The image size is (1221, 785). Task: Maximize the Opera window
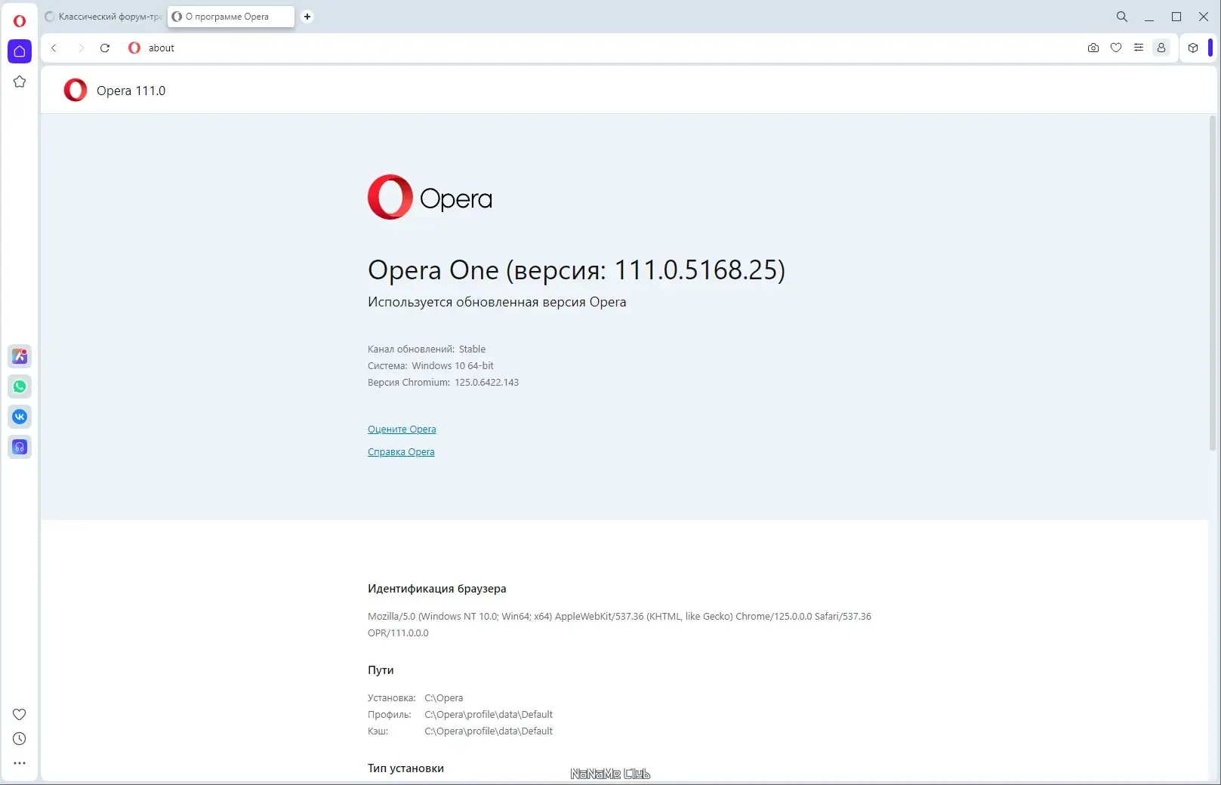tap(1176, 17)
